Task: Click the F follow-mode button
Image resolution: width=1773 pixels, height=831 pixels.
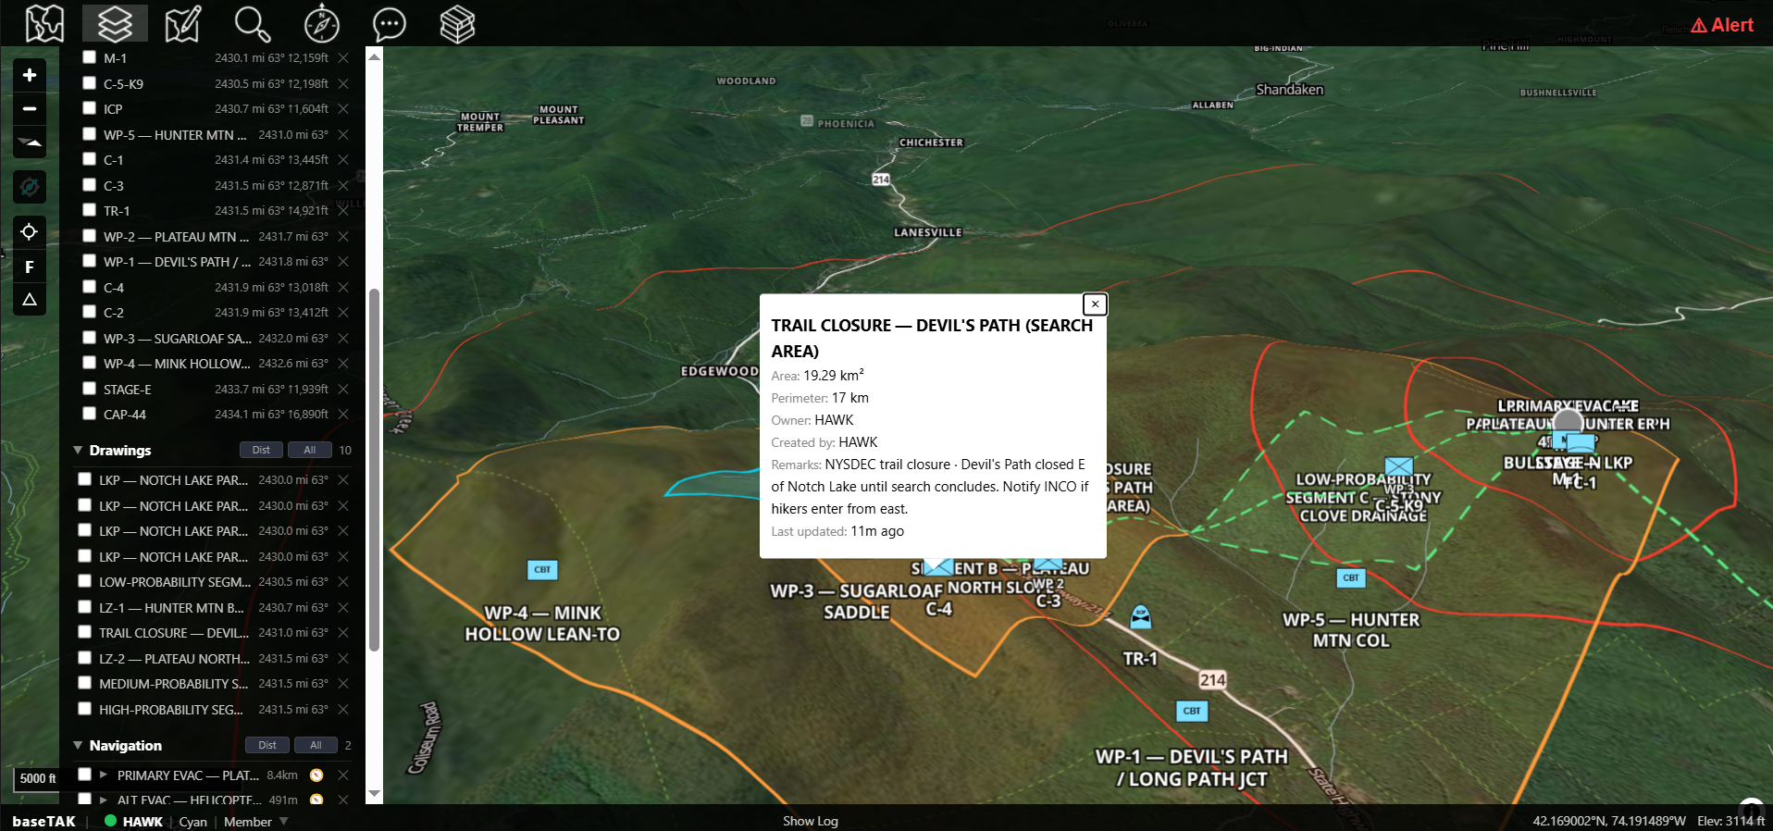Action: click(x=30, y=267)
